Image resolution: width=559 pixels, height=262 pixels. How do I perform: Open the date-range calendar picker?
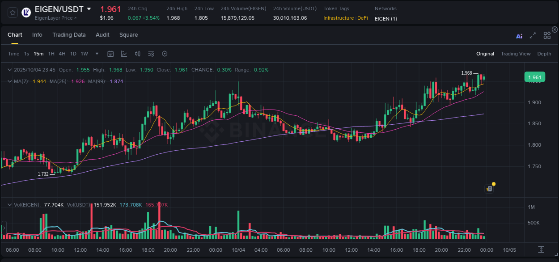coord(110,54)
